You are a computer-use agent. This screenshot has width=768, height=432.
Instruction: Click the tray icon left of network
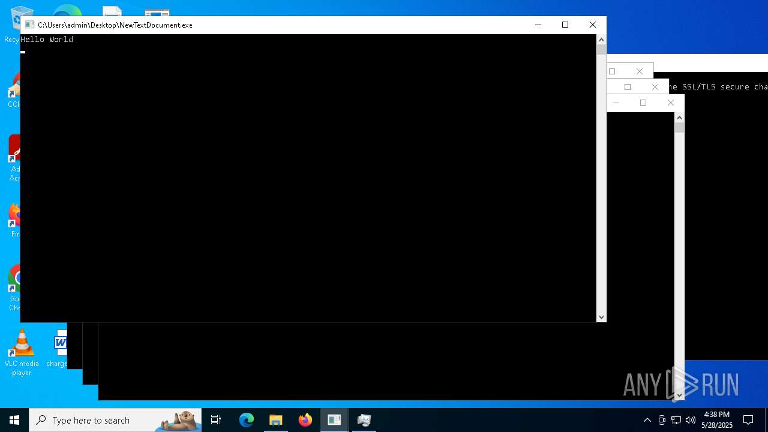(x=662, y=420)
